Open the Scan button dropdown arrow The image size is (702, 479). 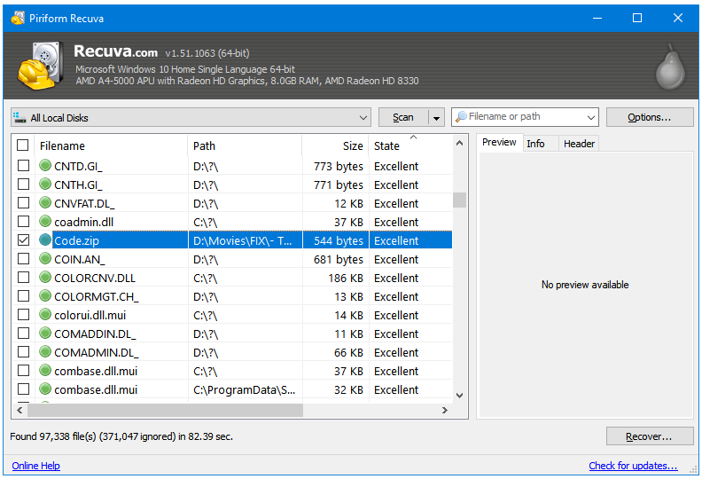click(x=436, y=118)
